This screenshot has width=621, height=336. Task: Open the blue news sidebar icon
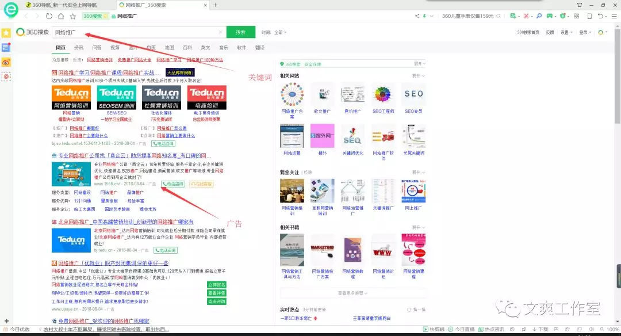6,48
